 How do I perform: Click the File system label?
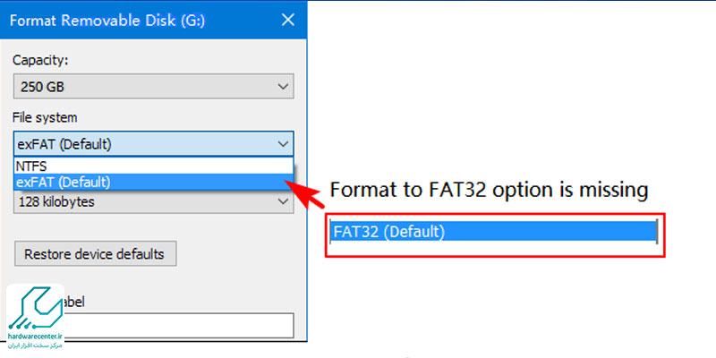tap(44, 117)
